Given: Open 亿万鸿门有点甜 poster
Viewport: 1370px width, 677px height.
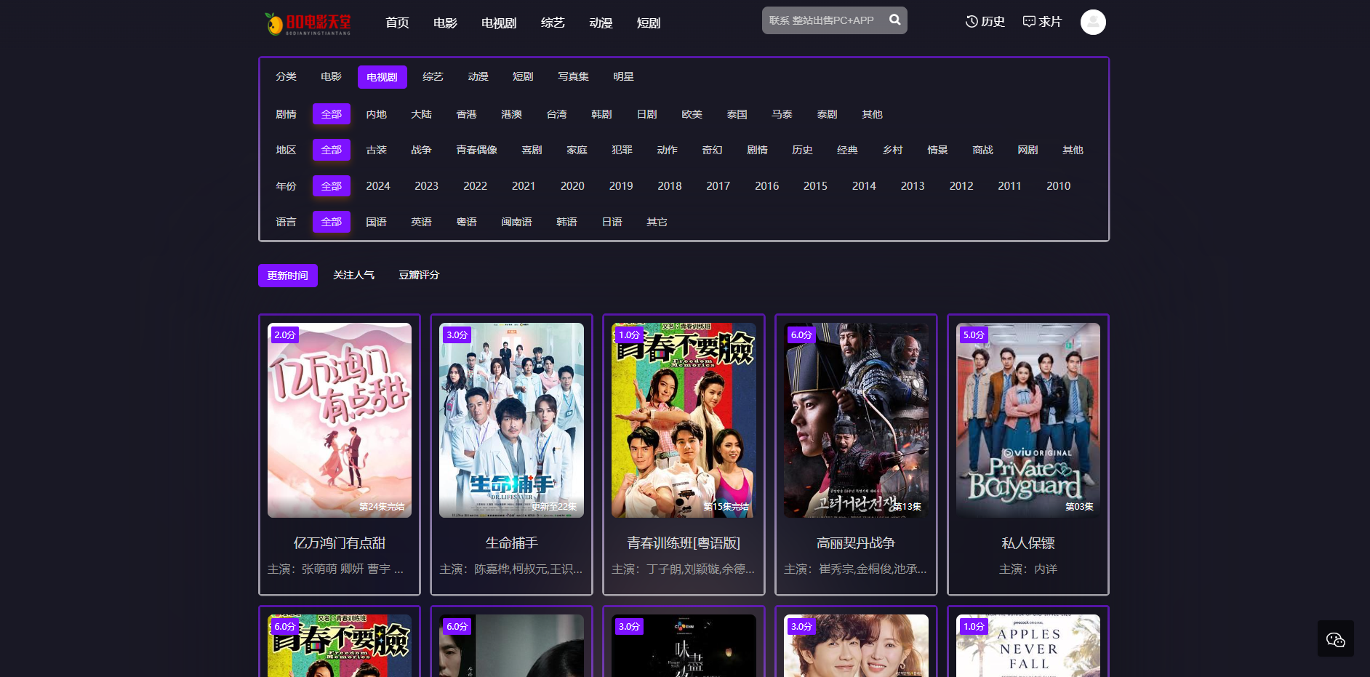Looking at the screenshot, I should pos(340,420).
